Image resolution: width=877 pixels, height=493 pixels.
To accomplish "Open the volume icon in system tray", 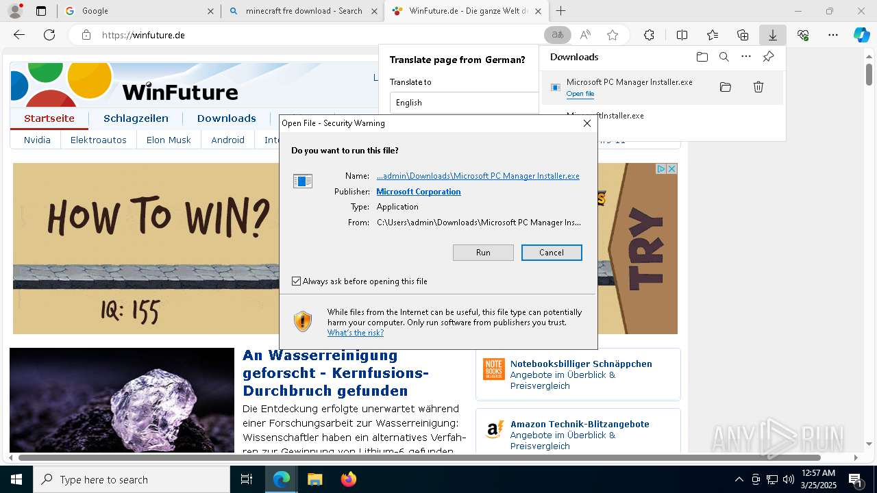I will pyautogui.click(x=788, y=479).
